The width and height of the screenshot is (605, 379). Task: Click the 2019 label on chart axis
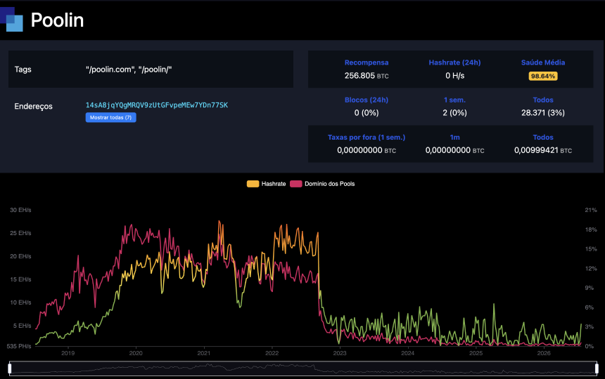coord(68,353)
